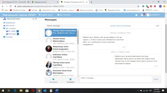This screenshot has width=167, height=93.
Task: Go back with the browser back arrow
Action: pyautogui.click(x=3, y=6)
